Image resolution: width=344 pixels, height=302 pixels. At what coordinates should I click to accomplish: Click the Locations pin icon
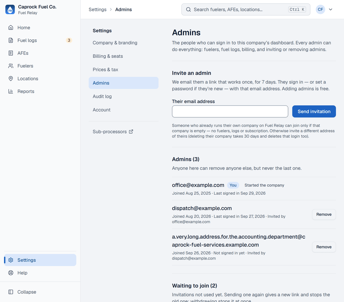click(11, 78)
